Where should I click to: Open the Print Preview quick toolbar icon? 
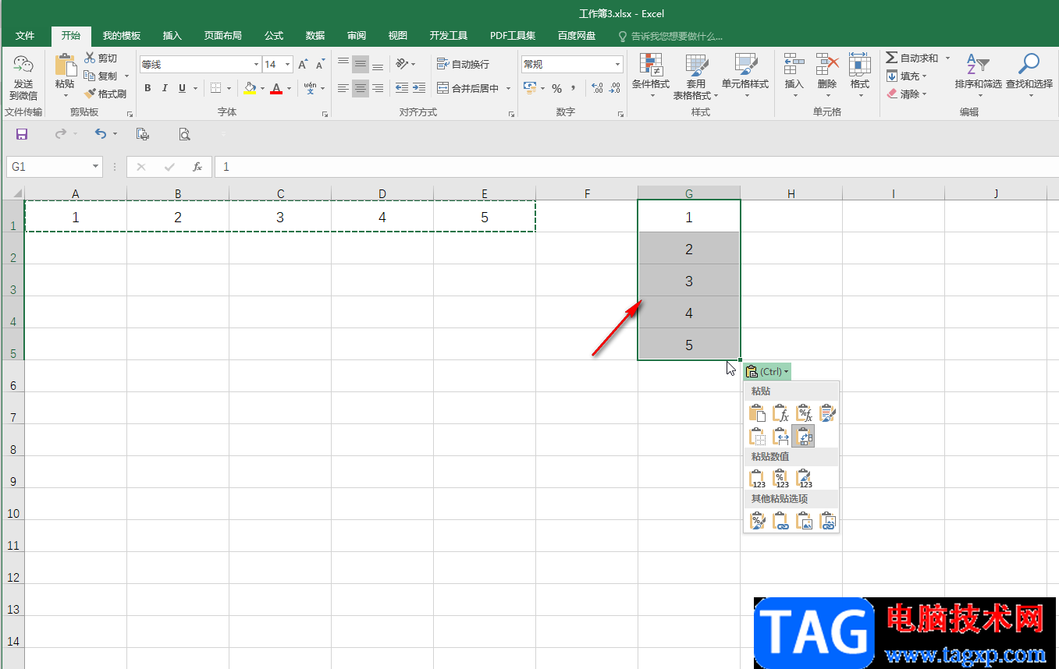tap(185, 134)
